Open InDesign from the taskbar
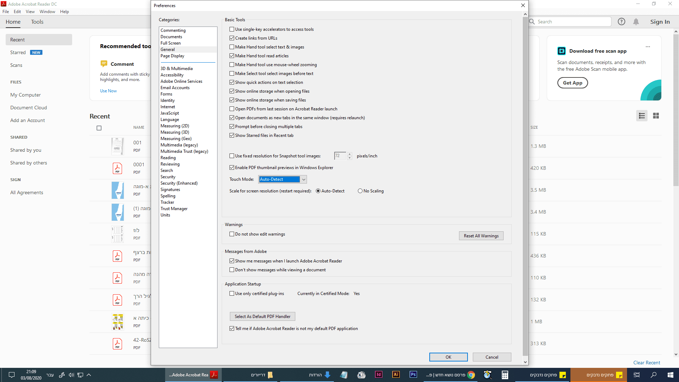Image resolution: width=679 pixels, height=382 pixels. [x=378, y=375]
